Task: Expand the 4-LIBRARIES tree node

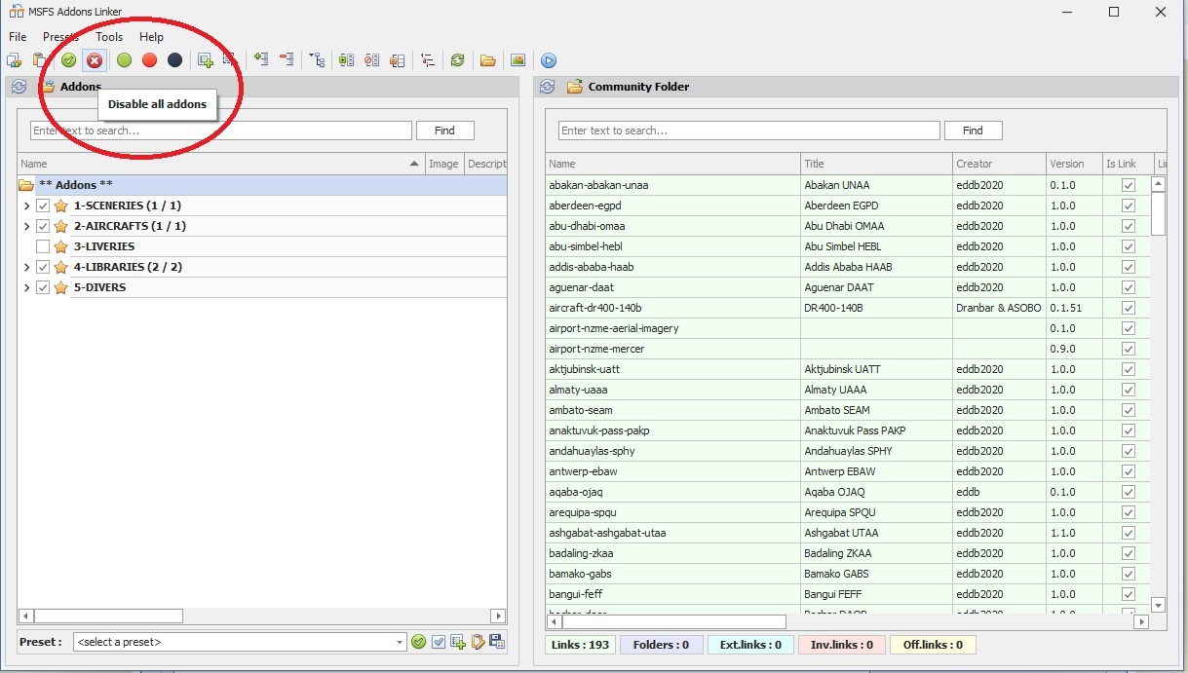Action: (26, 267)
